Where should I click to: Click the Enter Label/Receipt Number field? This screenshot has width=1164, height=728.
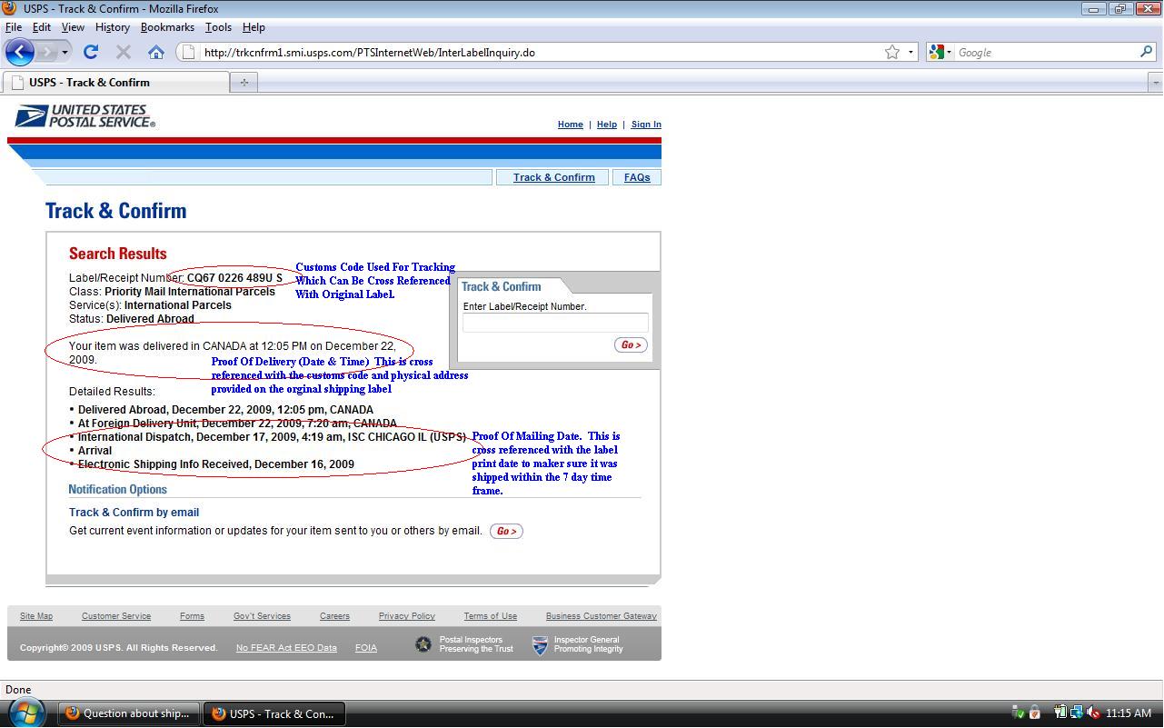pyautogui.click(x=555, y=323)
